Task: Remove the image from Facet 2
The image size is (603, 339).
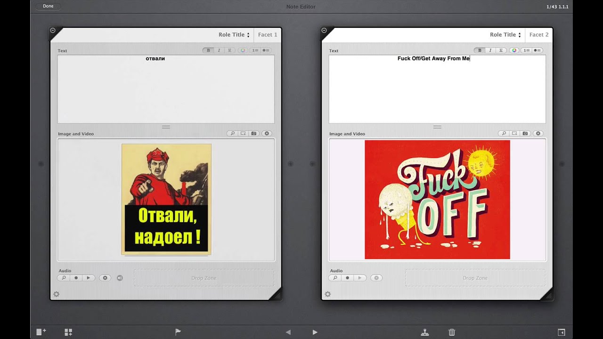Action: [x=538, y=134]
